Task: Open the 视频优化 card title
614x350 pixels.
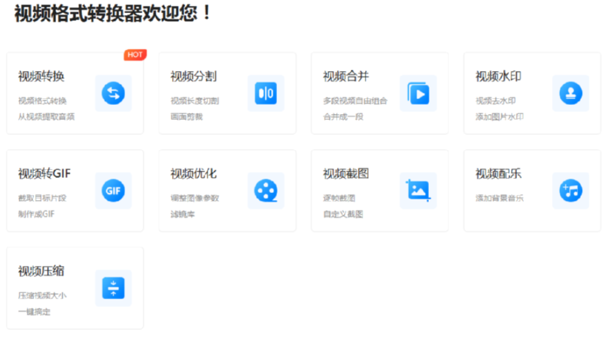Action: (x=194, y=173)
